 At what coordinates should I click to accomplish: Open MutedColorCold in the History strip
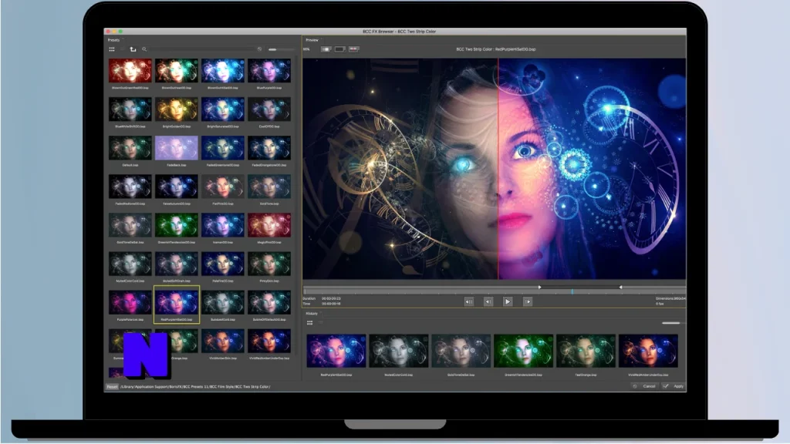[399, 351]
